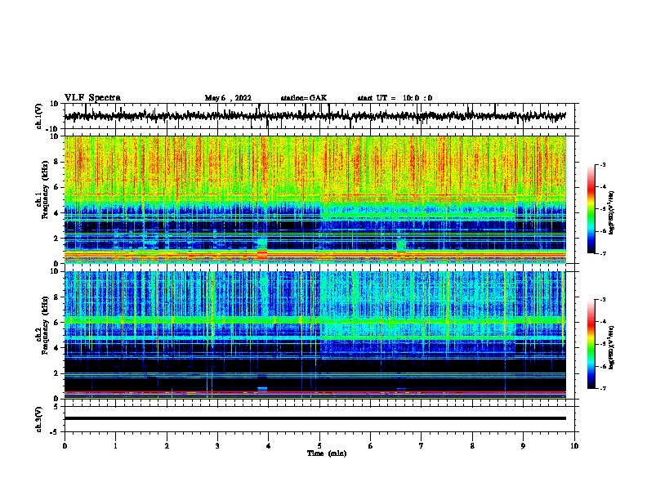Click the time axis tick label "3"
Screen dimensions: 647x500
click(x=217, y=446)
